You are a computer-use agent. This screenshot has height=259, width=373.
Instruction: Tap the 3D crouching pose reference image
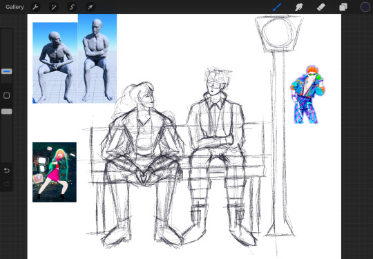55,63
